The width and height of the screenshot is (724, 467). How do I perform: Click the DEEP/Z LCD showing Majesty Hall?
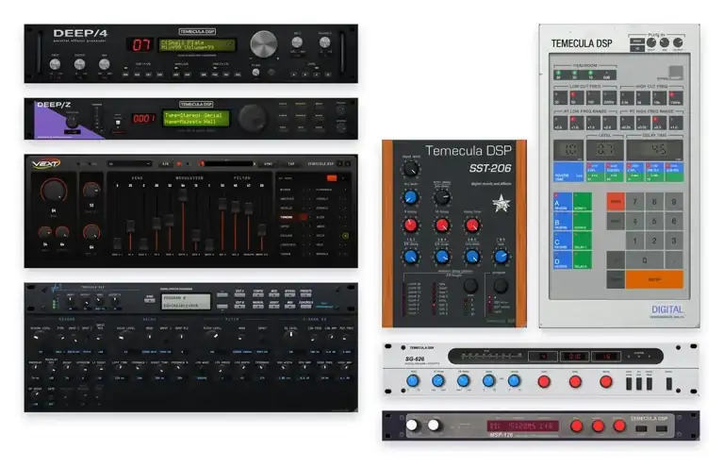[x=196, y=118]
